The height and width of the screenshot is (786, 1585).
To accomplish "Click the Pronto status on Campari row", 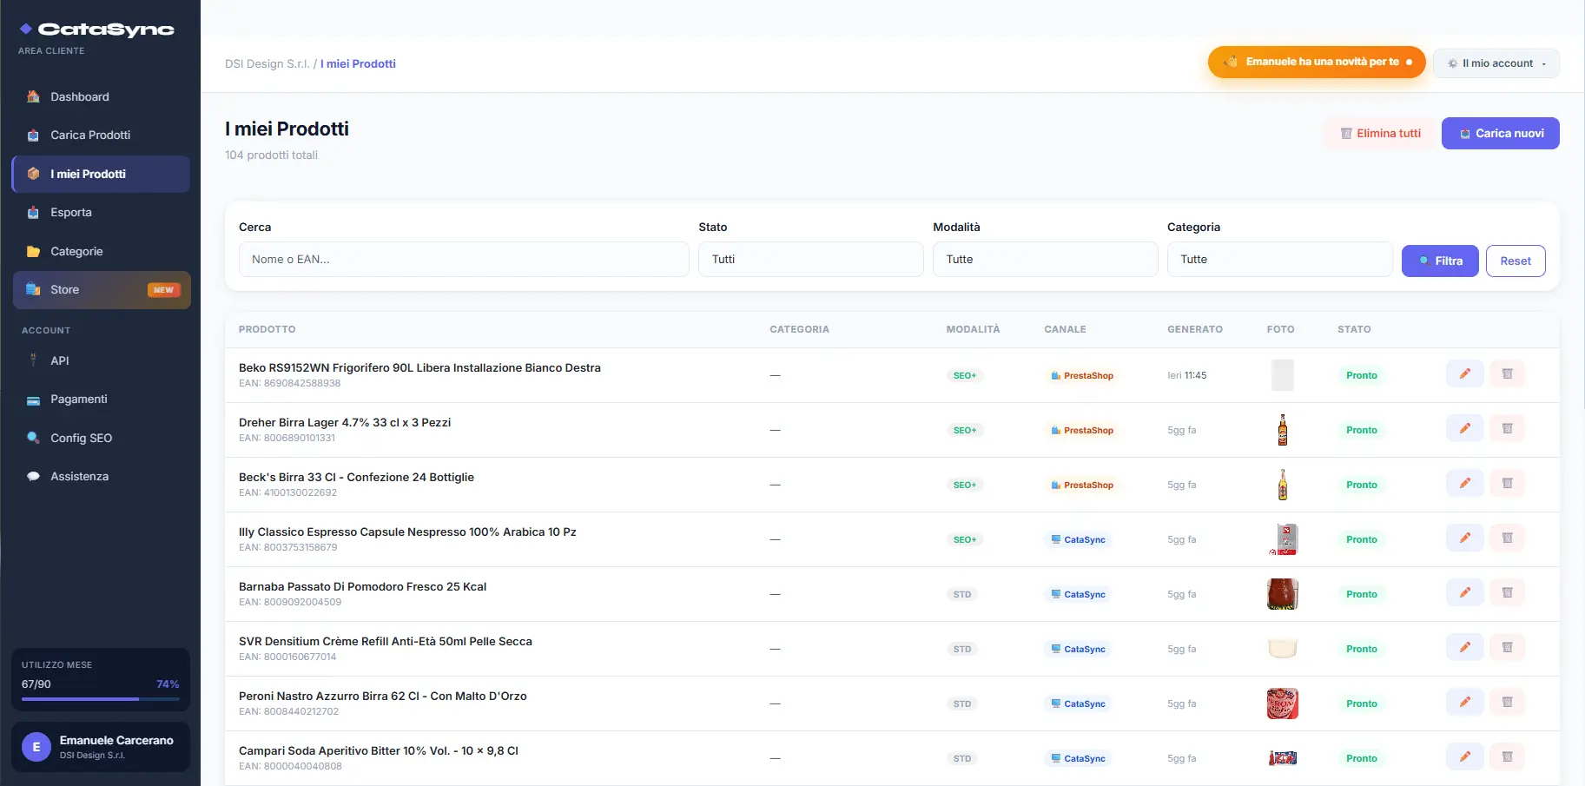I will tap(1362, 759).
